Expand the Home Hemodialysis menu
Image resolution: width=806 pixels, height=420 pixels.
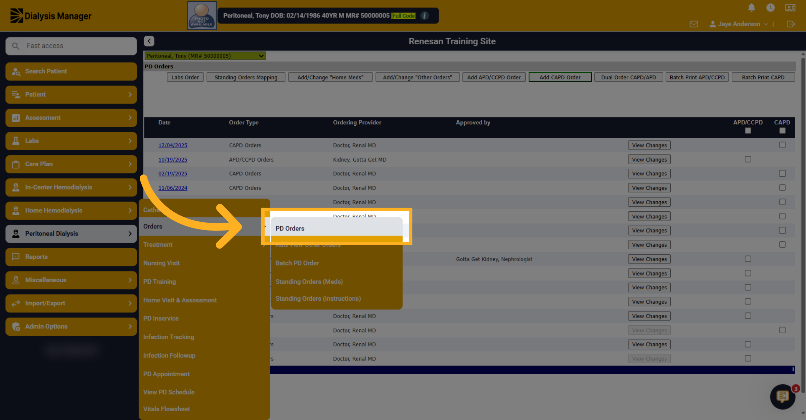tap(71, 211)
